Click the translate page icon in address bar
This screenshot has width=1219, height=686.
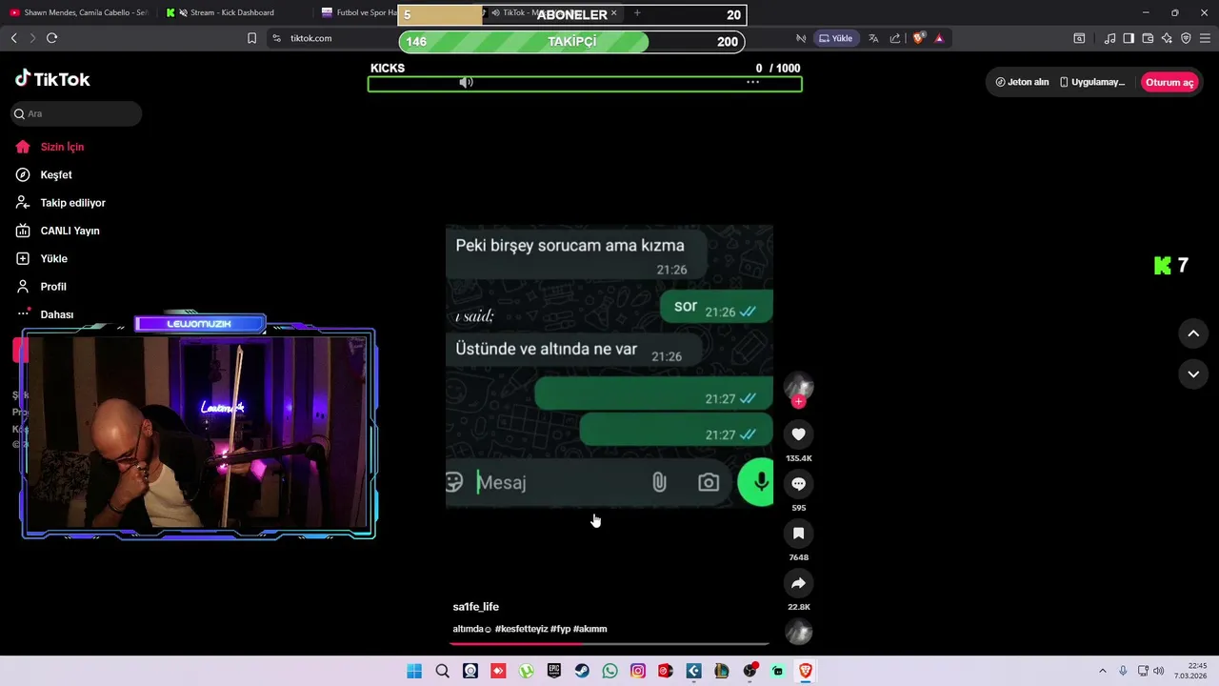point(872,38)
